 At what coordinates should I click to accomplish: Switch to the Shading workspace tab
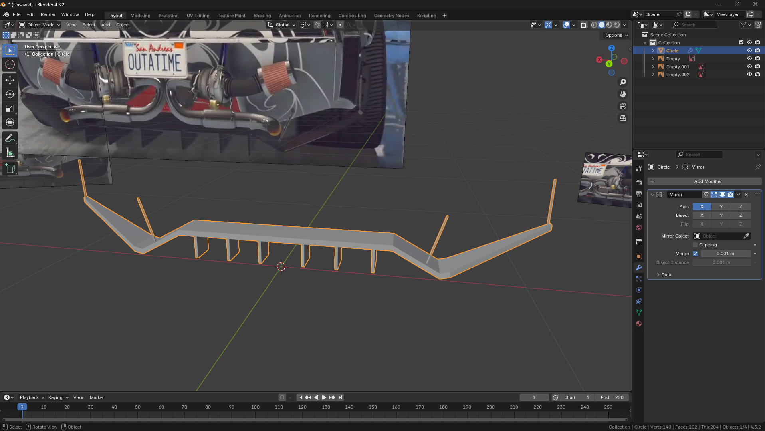click(x=262, y=16)
